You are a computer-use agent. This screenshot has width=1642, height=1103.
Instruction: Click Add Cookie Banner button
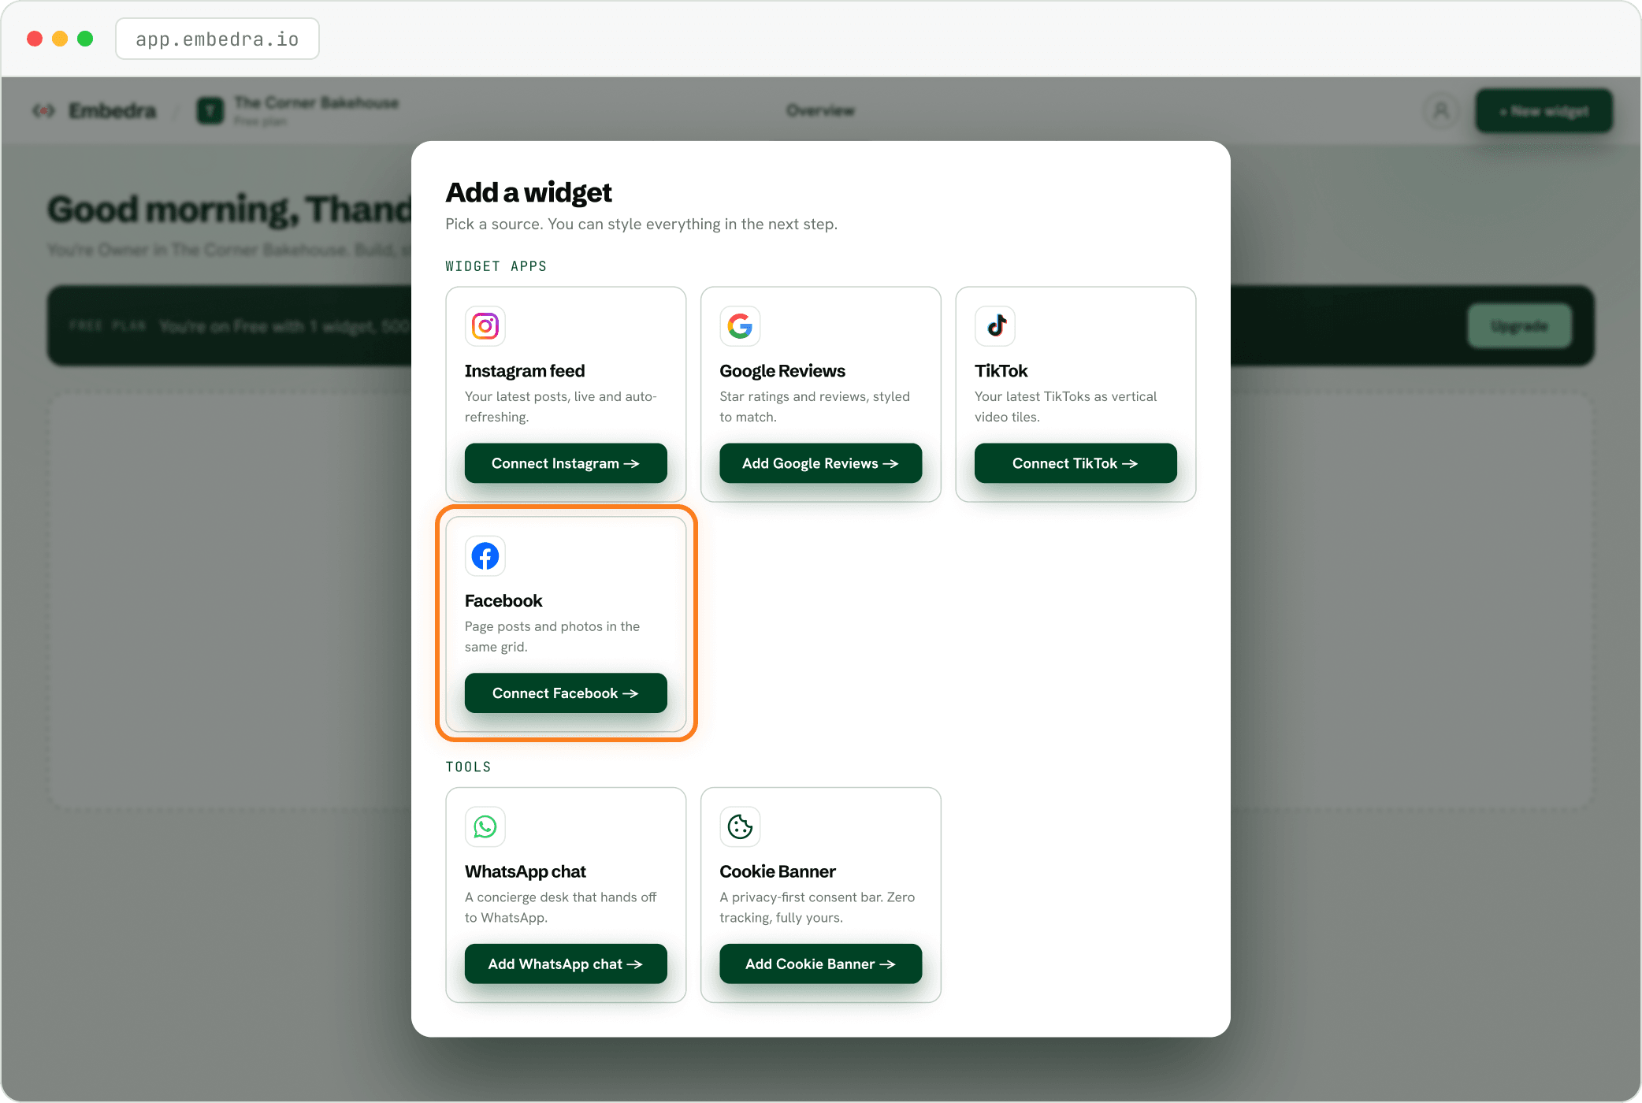820,964
